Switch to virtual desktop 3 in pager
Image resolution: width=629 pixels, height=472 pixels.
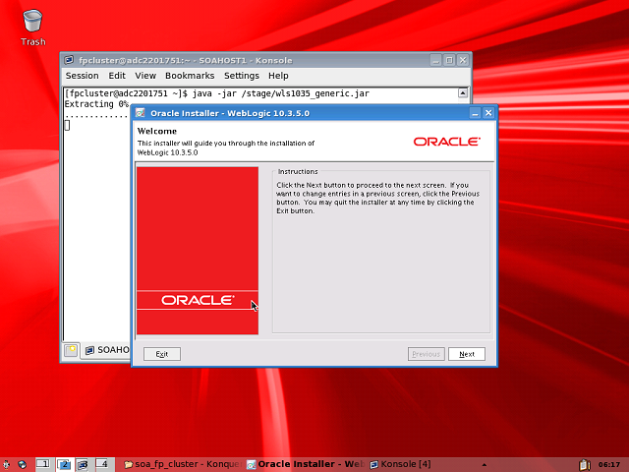(x=84, y=464)
